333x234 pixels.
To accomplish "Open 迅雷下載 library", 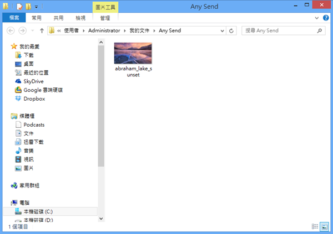I will [33, 142].
